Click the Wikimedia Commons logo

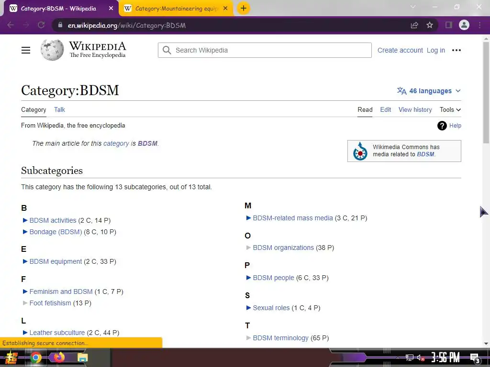tap(360, 151)
